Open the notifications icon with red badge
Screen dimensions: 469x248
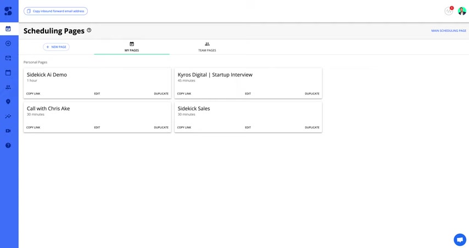pyautogui.click(x=449, y=11)
